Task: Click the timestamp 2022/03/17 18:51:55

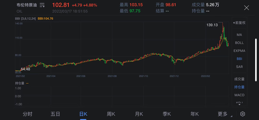Action: (x=70, y=11)
